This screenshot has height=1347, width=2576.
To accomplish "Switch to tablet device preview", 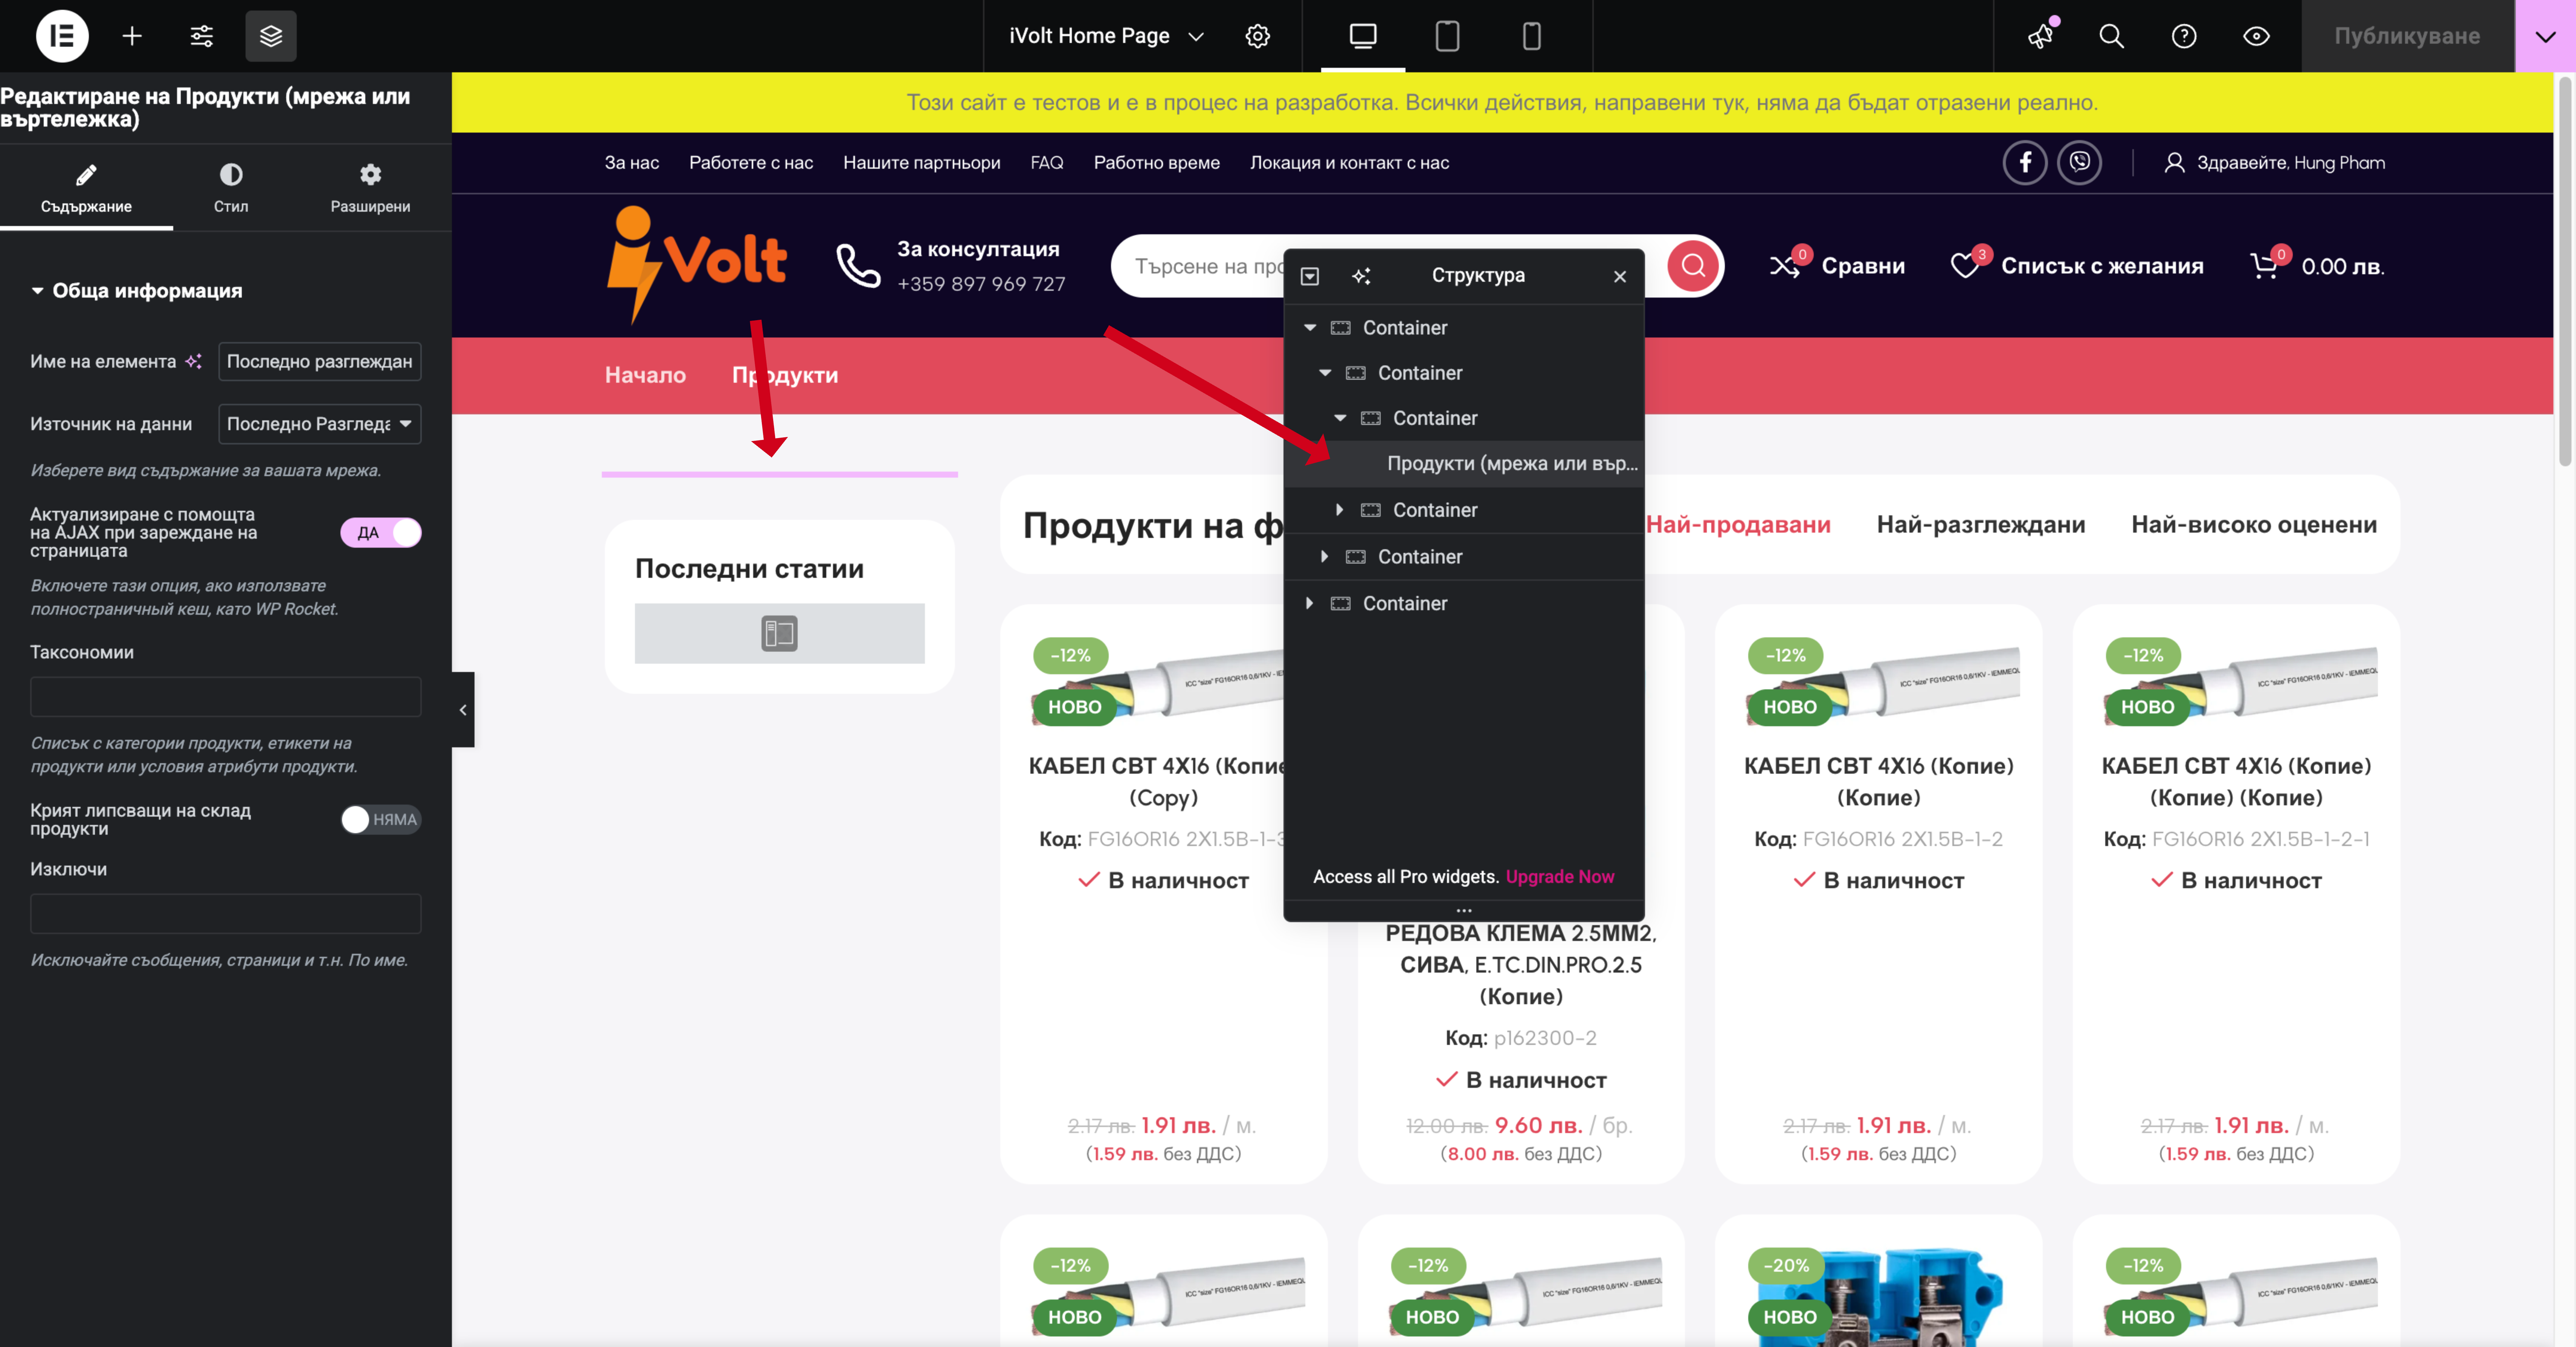I will click(x=1447, y=36).
